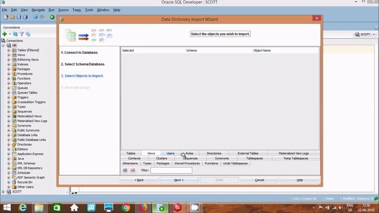Select the Functions node in the tree

click(x=24, y=79)
